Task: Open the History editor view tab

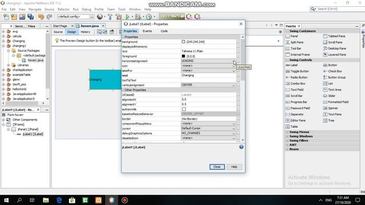Action: click(x=85, y=32)
